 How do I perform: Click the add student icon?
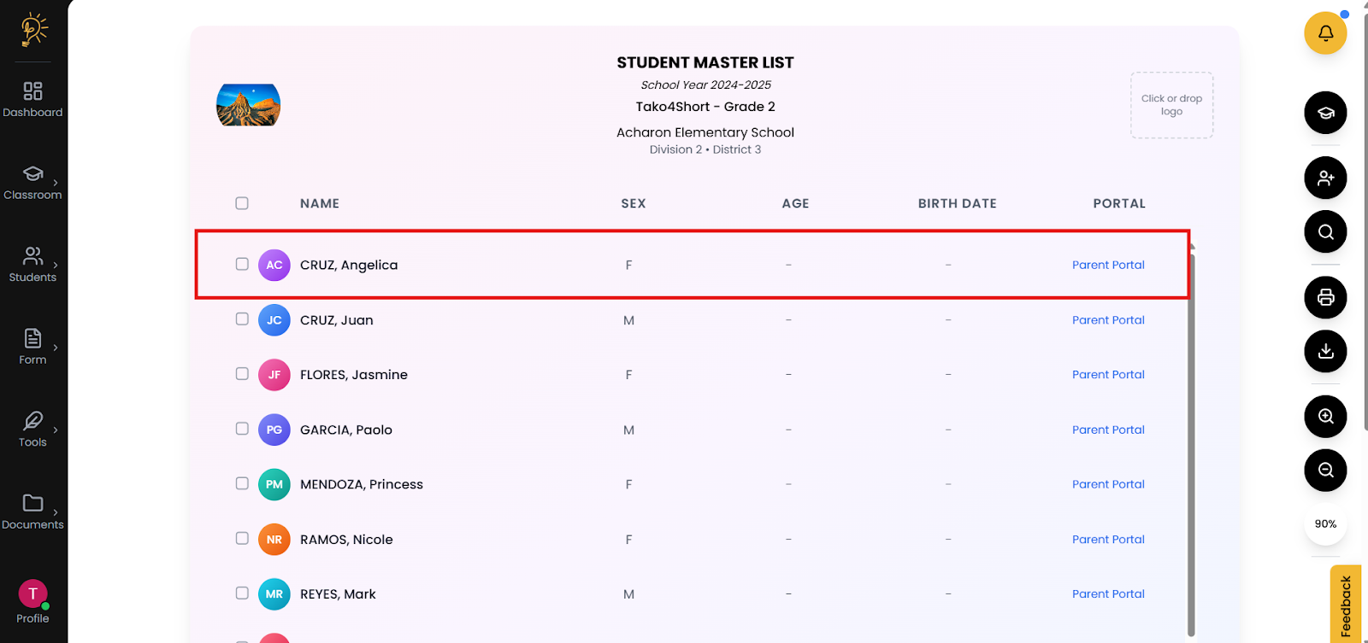(x=1325, y=178)
